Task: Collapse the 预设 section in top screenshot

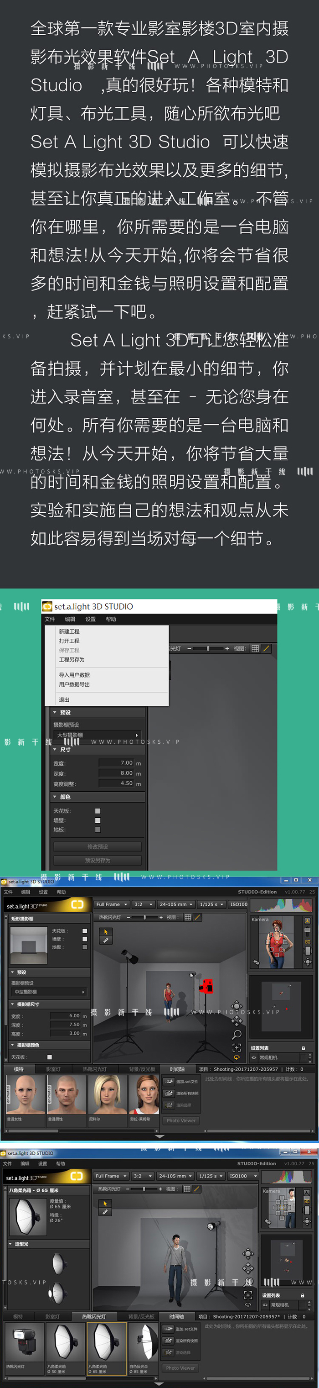Action: coord(56,712)
